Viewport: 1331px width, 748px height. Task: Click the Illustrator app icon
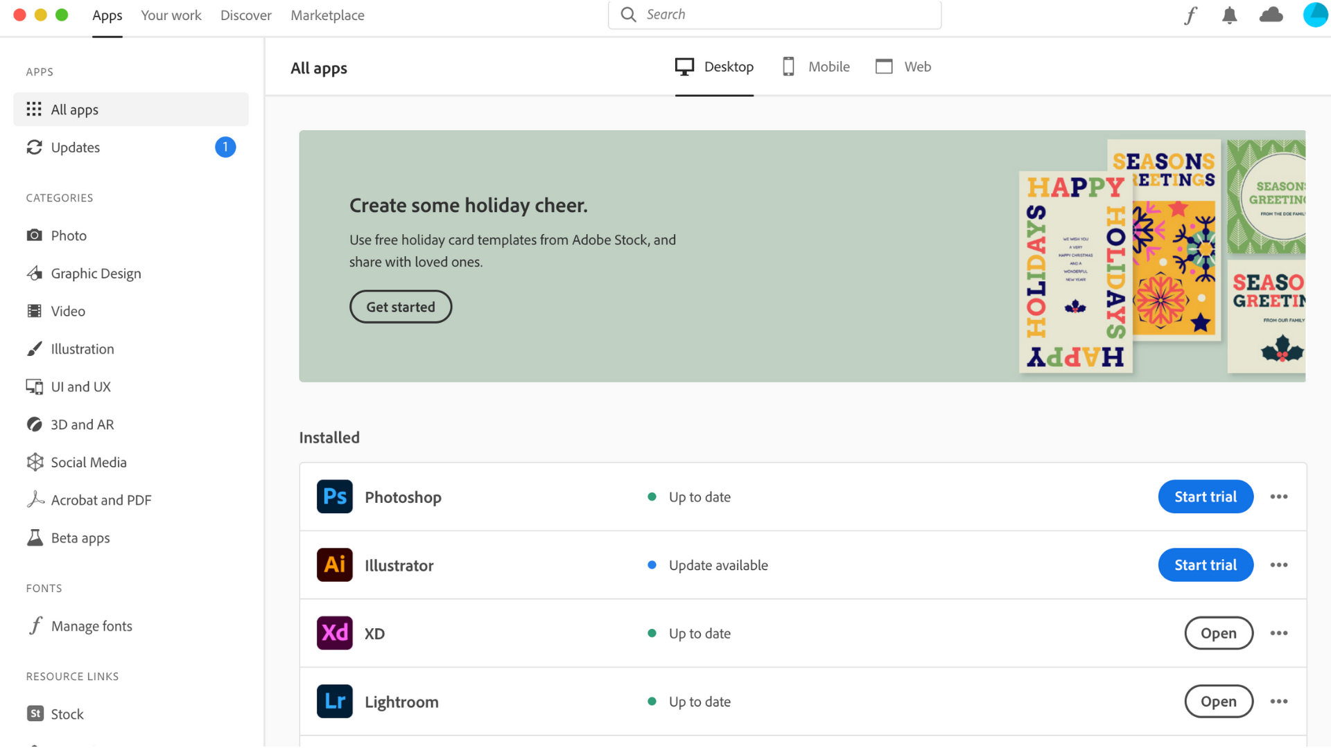pyautogui.click(x=335, y=564)
